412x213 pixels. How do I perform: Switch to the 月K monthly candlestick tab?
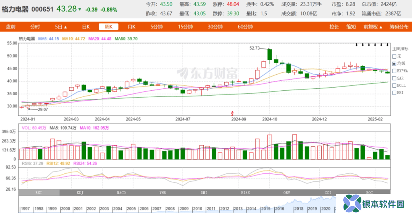pos(131,27)
